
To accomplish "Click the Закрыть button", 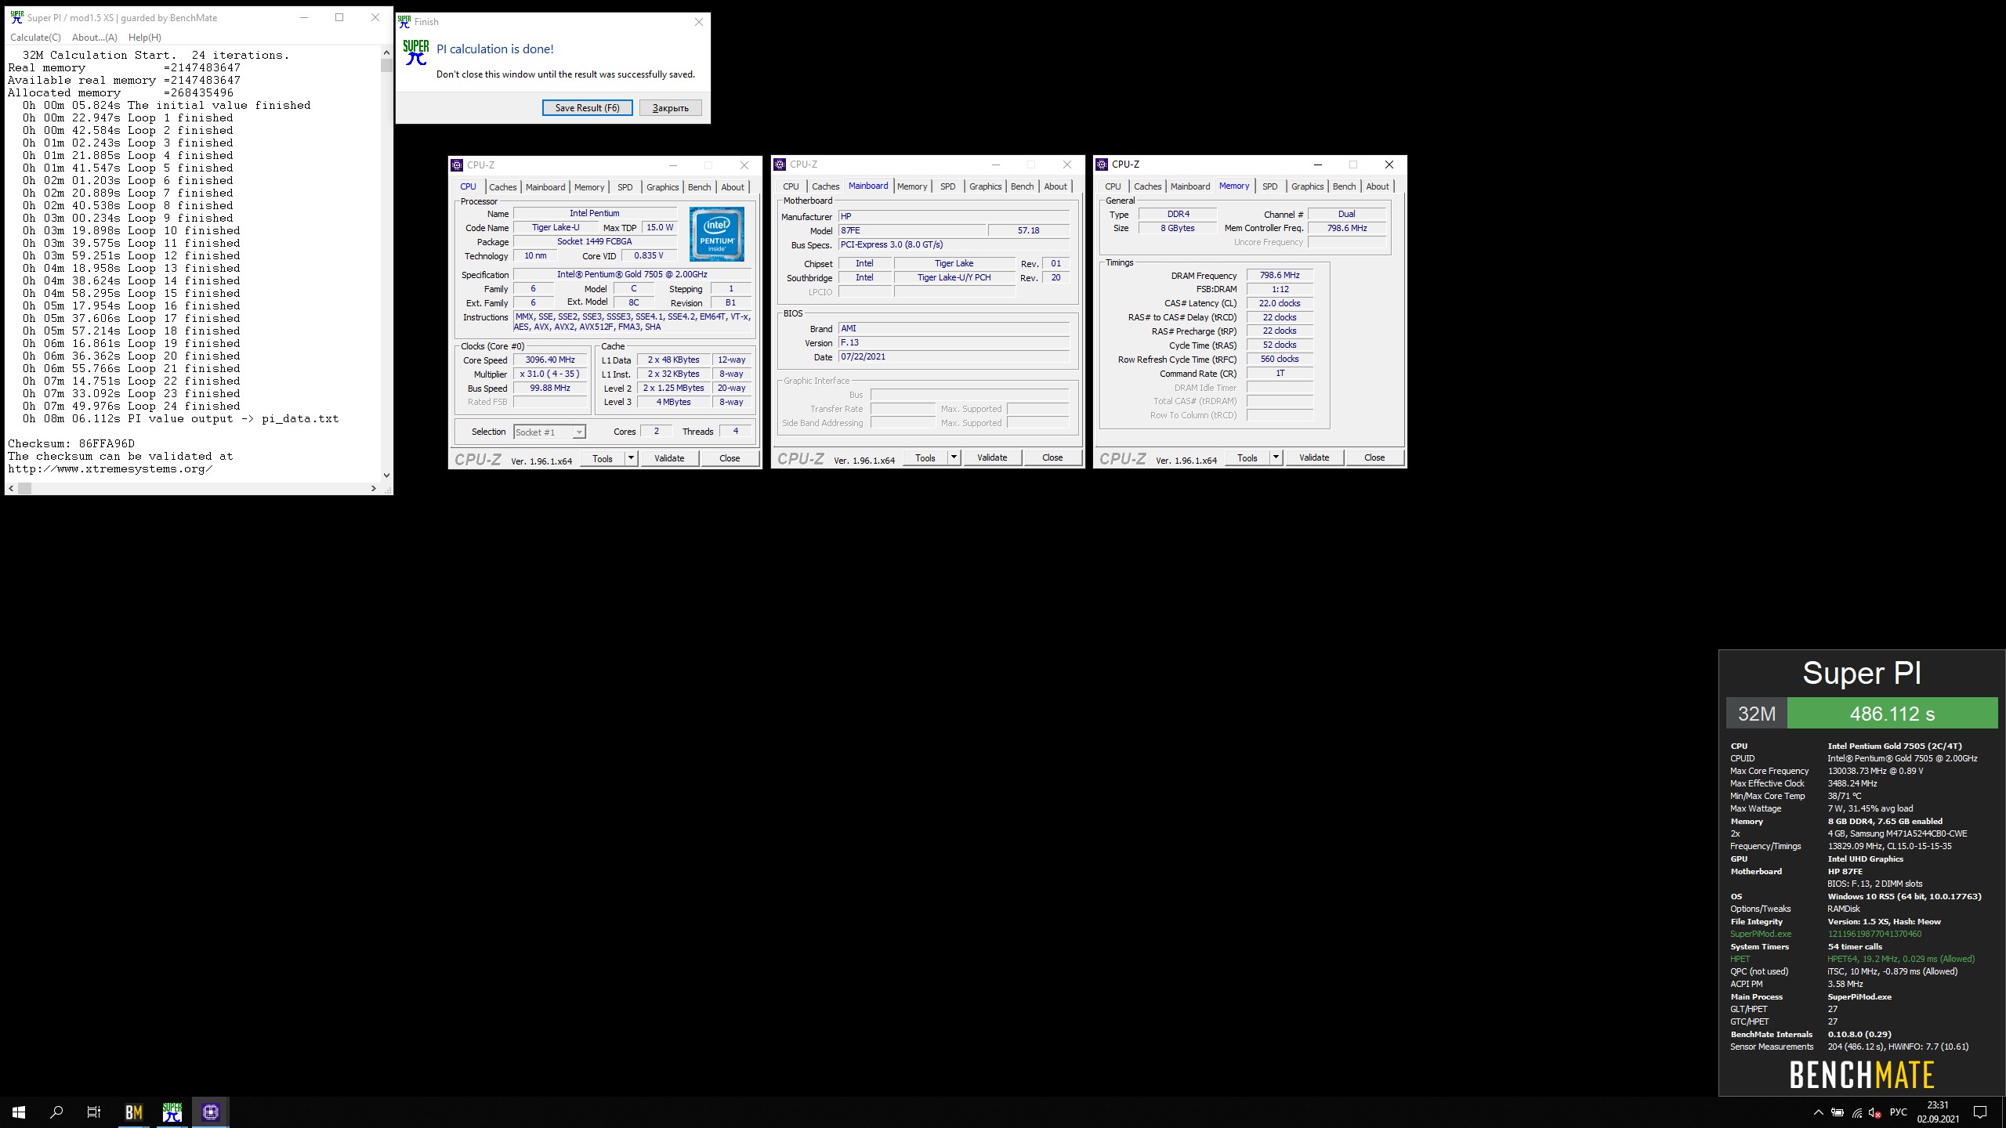I will (x=670, y=107).
